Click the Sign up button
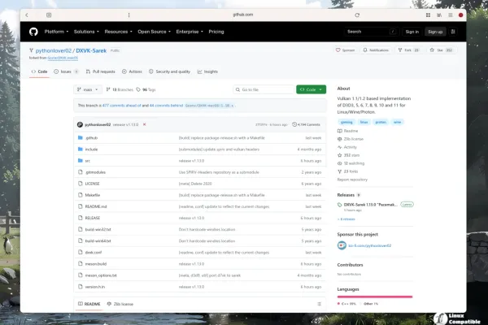This screenshot has height=325, width=488. 435,32
